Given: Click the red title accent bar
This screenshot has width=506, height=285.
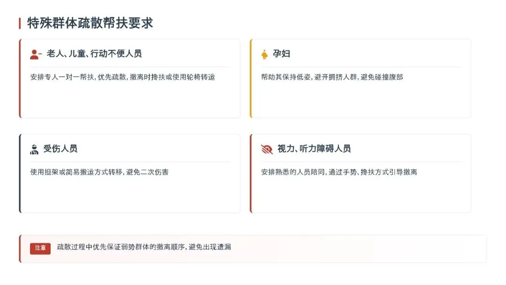Looking at the screenshot, I should tap(20, 23).
